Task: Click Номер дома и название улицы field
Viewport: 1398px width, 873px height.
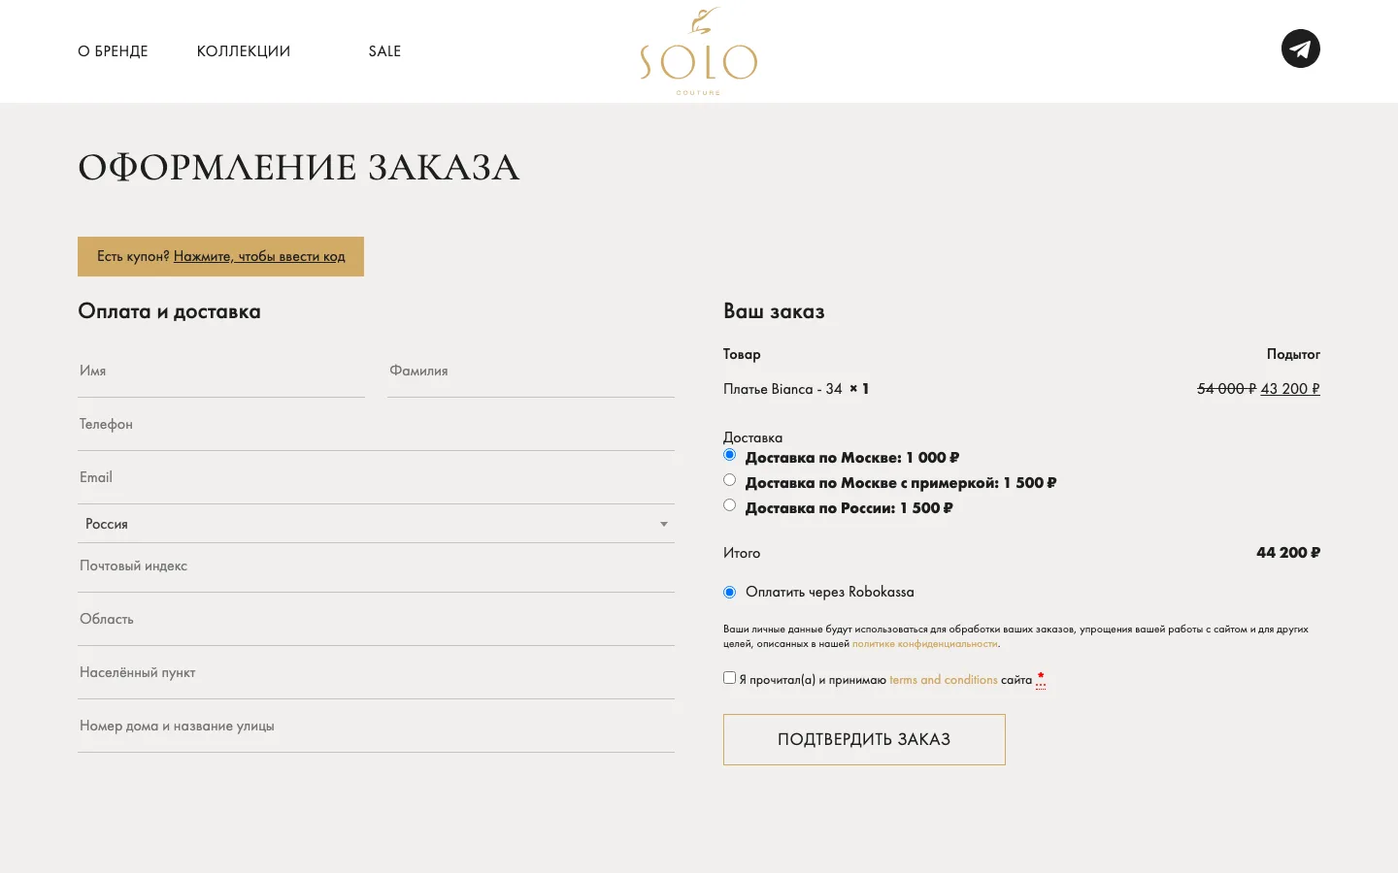Action: pyautogui.click(x=376, y=727)
